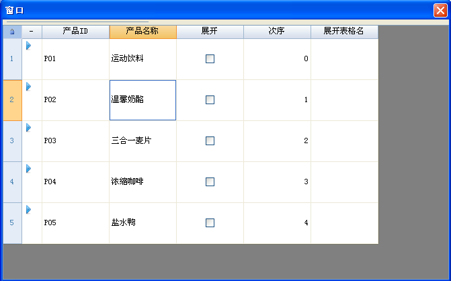451x281 pixels.
Task: Click the 运动饮料 product name cell
Action: [143, 59]
